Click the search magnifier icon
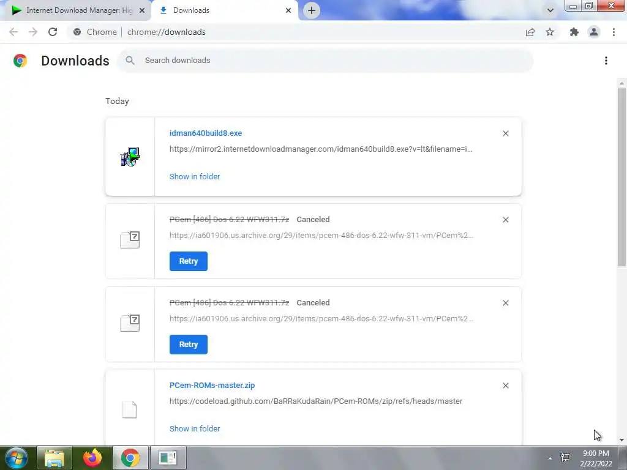The width and height of the screenshot is (627, 470). (130, 61)
